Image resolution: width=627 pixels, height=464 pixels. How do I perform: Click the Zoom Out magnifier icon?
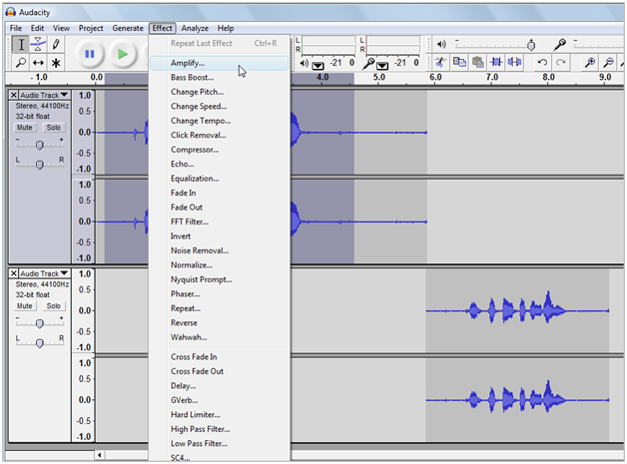608,62
